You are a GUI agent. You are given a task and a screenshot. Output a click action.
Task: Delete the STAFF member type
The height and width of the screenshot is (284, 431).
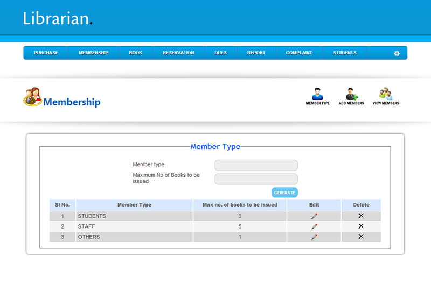[361, 226]
